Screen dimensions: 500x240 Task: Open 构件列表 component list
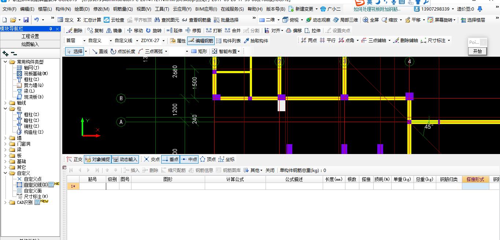tap(229, 41)
